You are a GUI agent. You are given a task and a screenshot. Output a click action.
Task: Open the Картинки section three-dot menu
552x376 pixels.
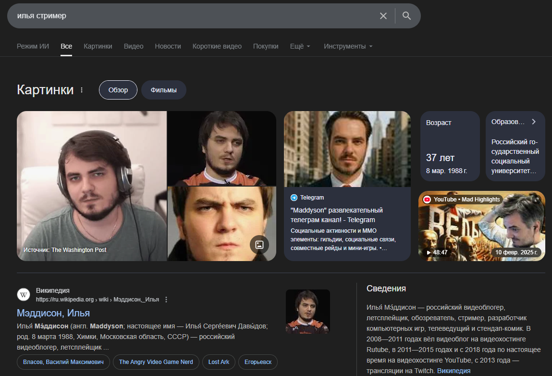(x=82, y=90)
